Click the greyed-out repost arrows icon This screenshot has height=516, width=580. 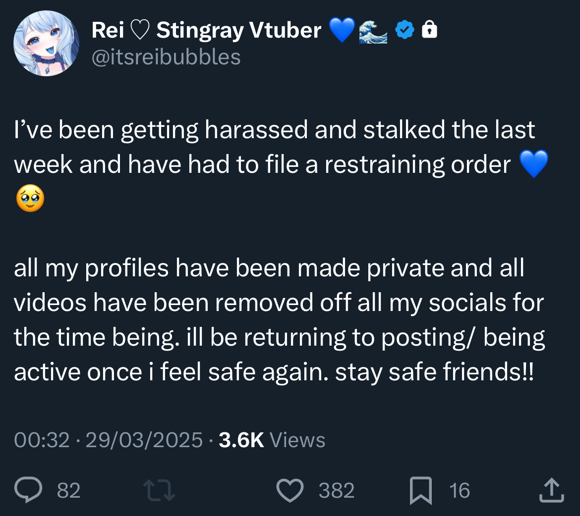coord(159,490)
